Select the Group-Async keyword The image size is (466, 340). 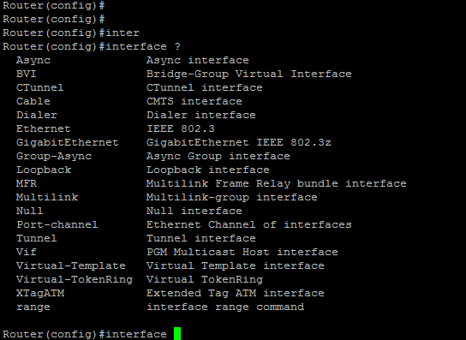(x=54, y=157)
